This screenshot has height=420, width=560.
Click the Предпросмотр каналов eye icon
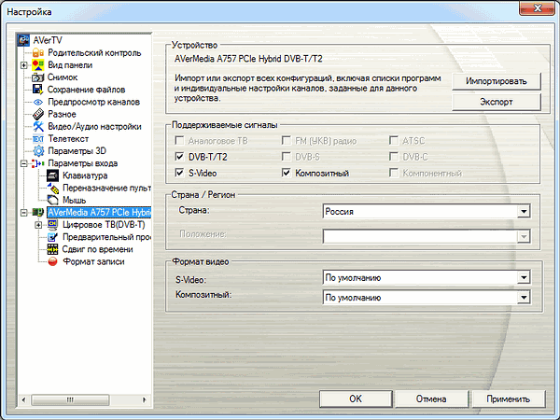pyautogui.click(x=38, y=102)
